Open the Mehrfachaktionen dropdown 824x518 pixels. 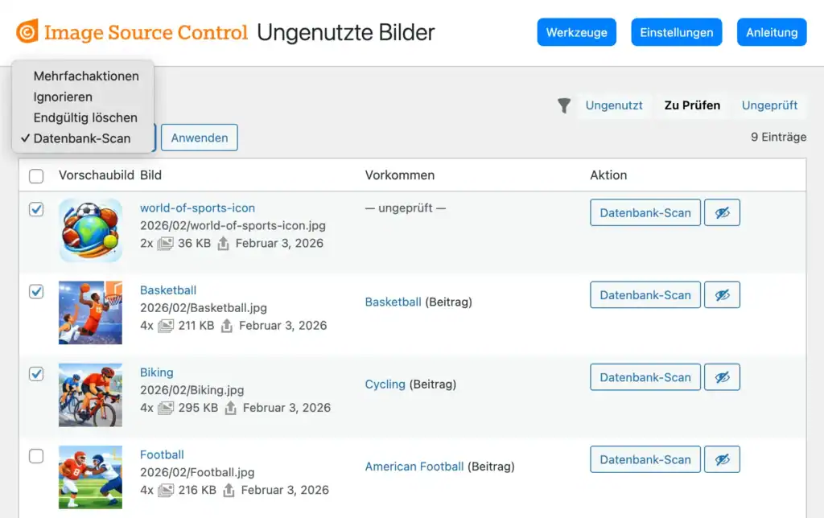pyautogui.click(x=85, y=76)
